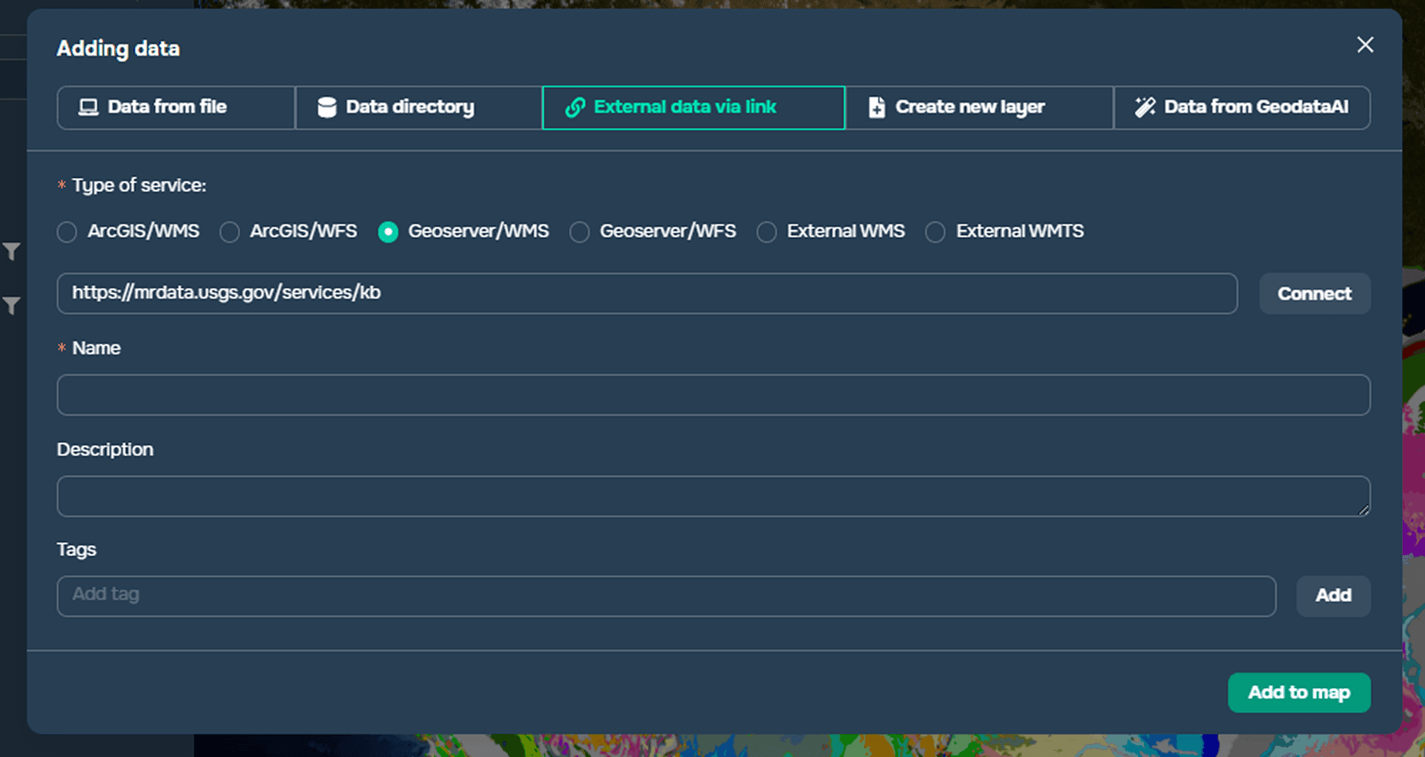This screenshot has height=757, width=1425.
Task: Select the External WMS radio button
Action: click(x=766, y=232)
